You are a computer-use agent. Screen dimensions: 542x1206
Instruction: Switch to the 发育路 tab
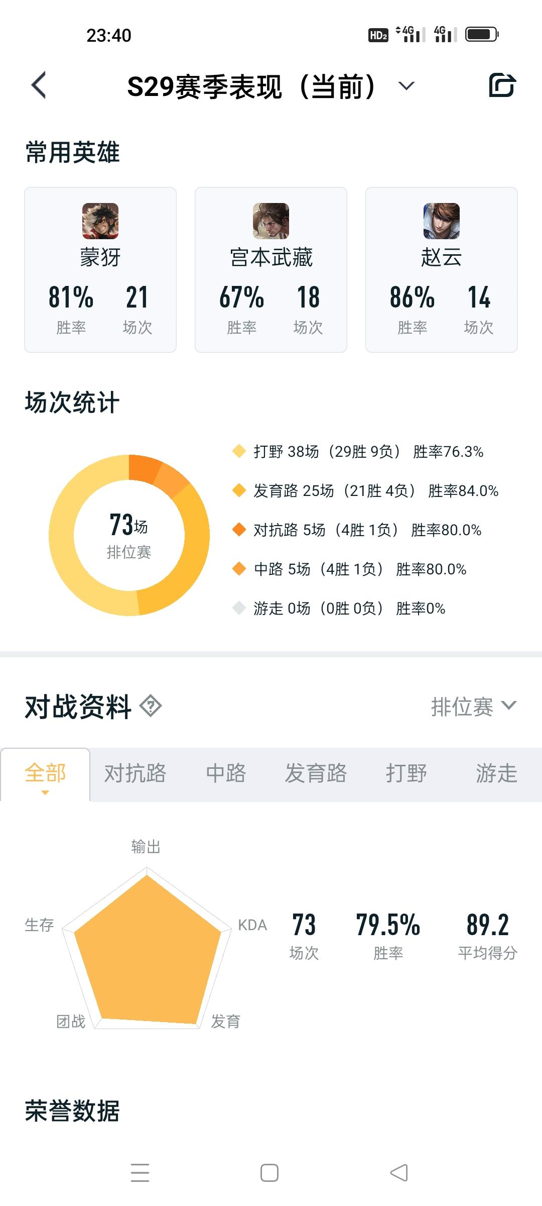tap(316, 773)
